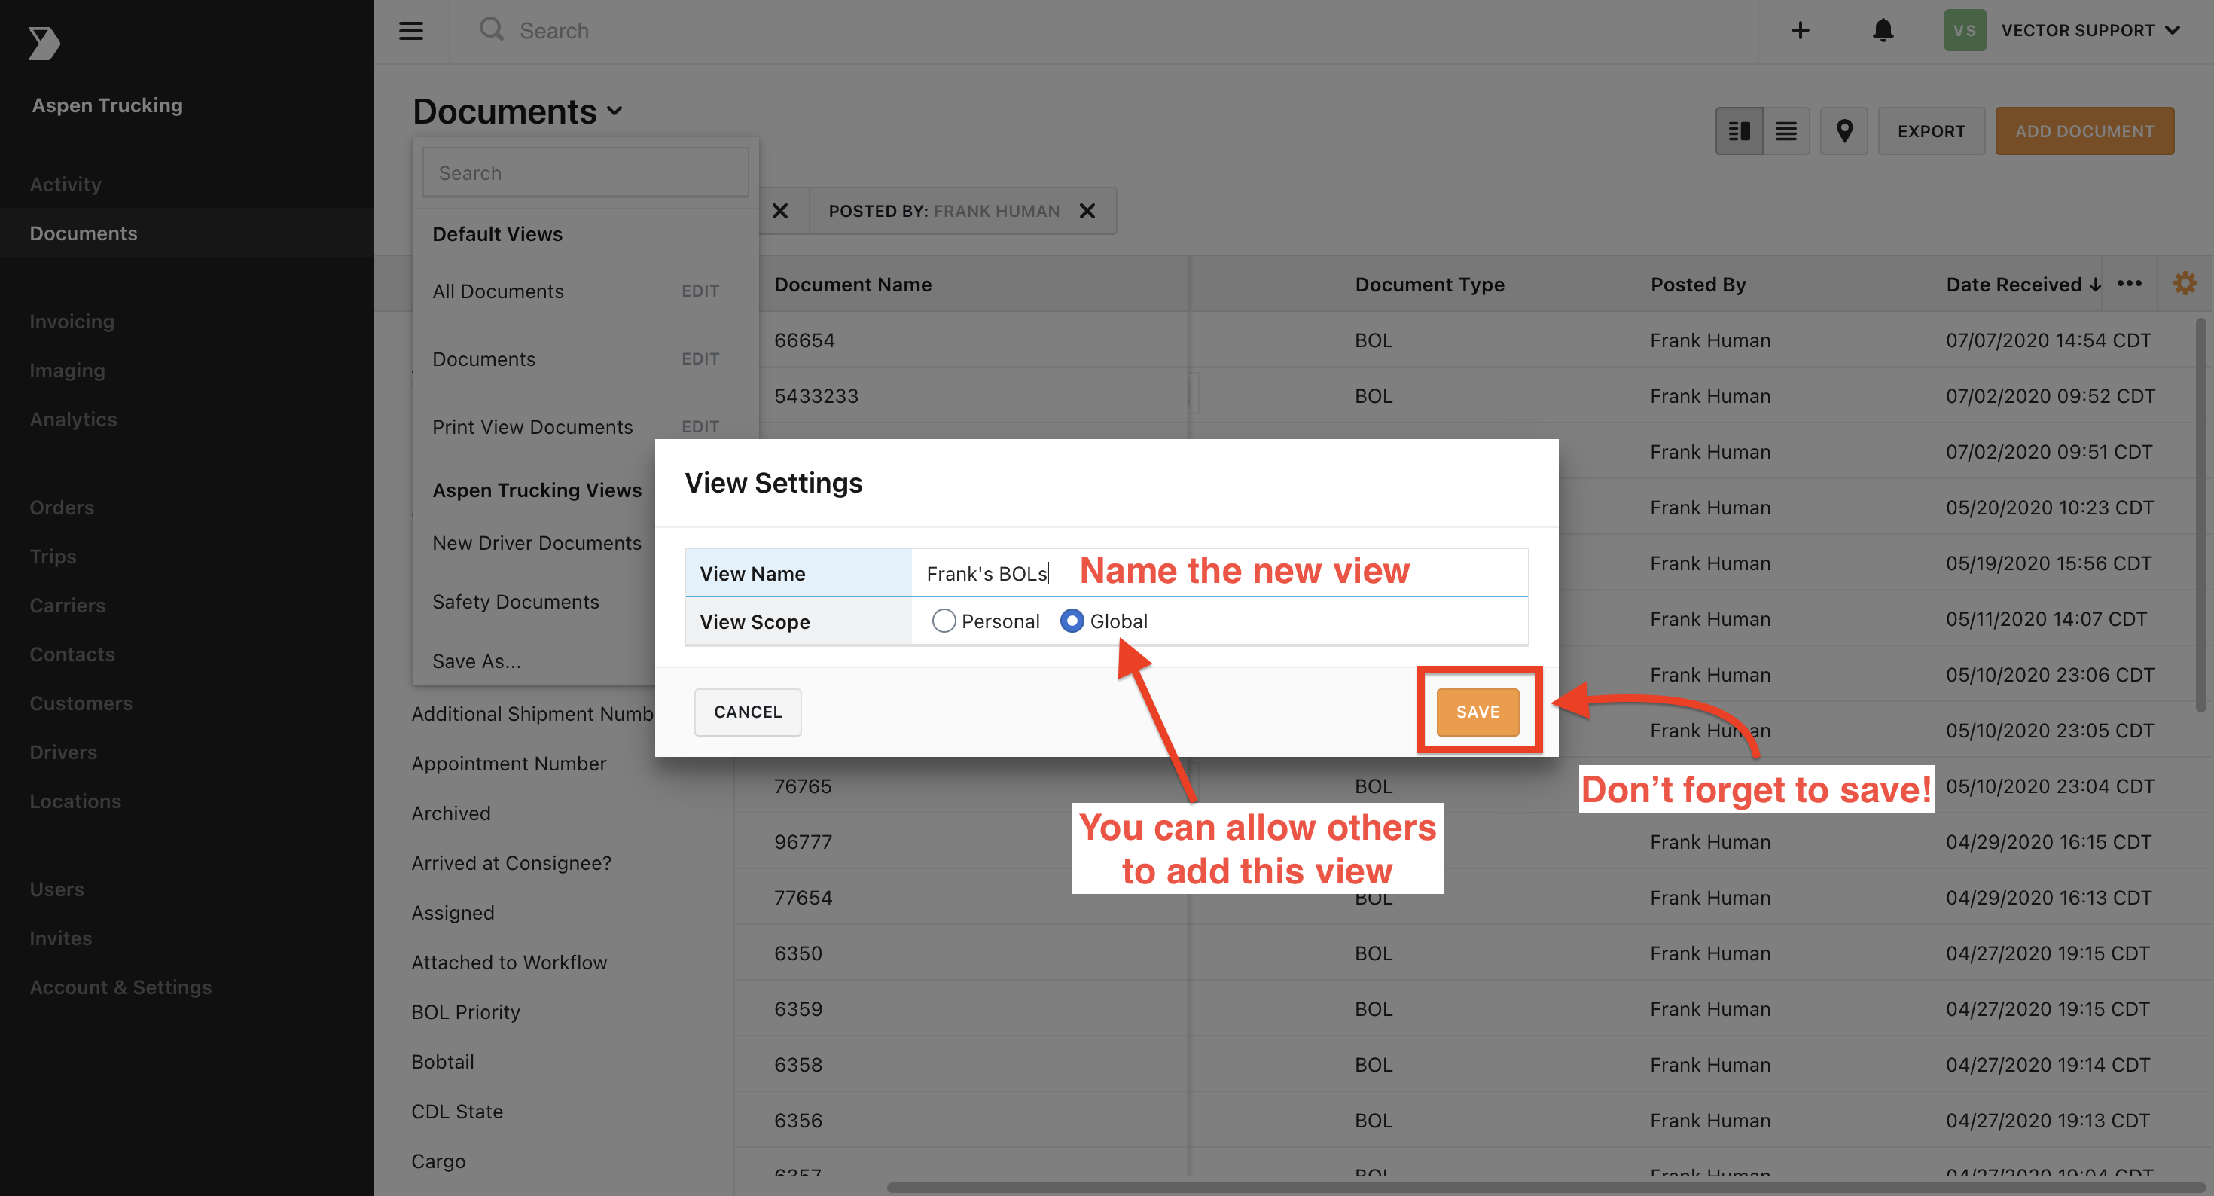This screenshot has width=2214, height=1196.
Task: Click the plus add icon
Action: (x=1800, y=31)
